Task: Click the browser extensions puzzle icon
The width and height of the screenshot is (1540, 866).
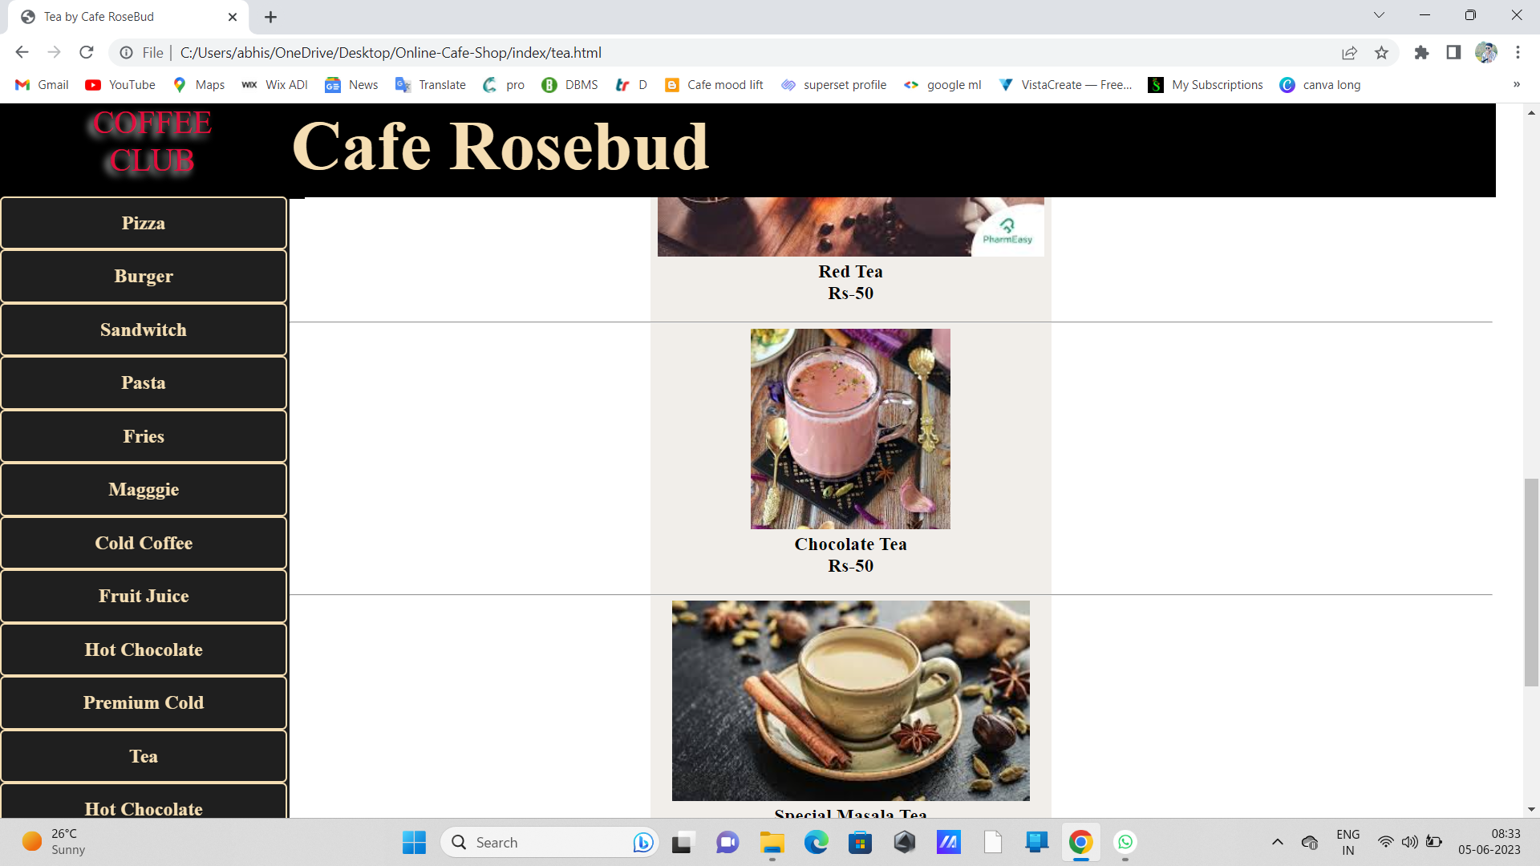Action: click(1421, 52)
